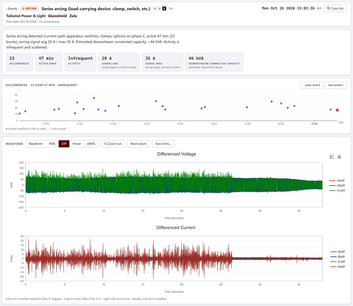
Task: Click the 35 A Signal Max card
Action: pos(162,62)
